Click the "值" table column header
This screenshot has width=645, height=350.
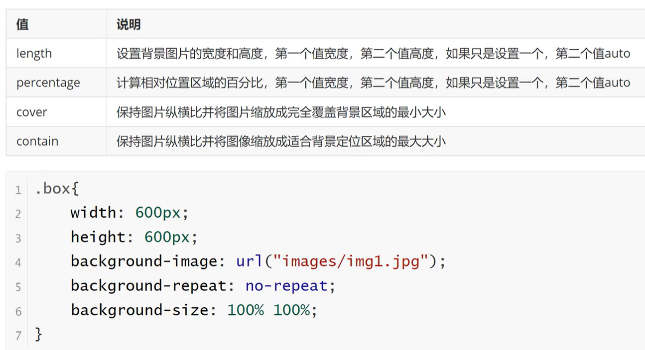pyautogui.click(x=22, y=24)
